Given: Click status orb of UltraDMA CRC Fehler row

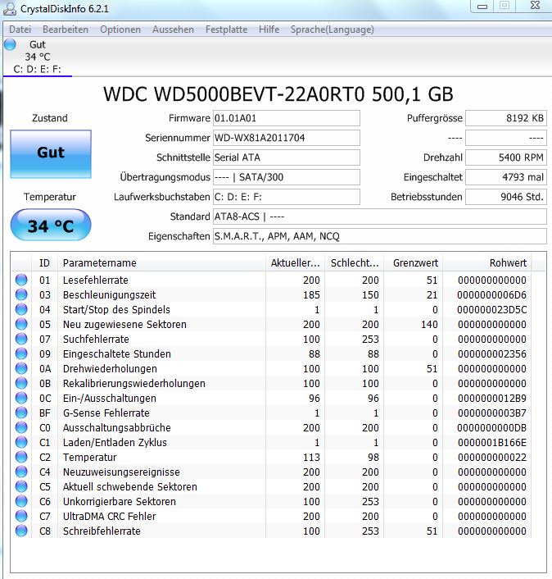Looking at the screenshot, I should 21,516.
